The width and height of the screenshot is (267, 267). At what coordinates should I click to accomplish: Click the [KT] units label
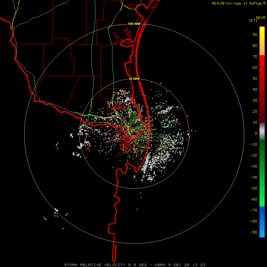coord(253,20)
